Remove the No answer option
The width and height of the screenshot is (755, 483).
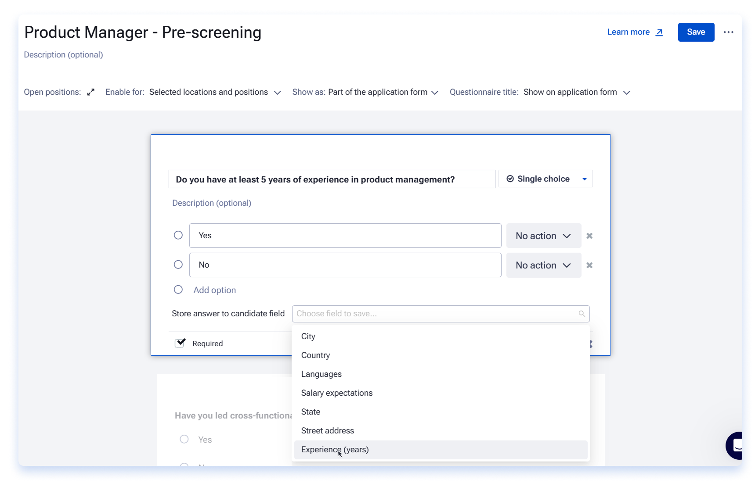(x=589, y=265)
